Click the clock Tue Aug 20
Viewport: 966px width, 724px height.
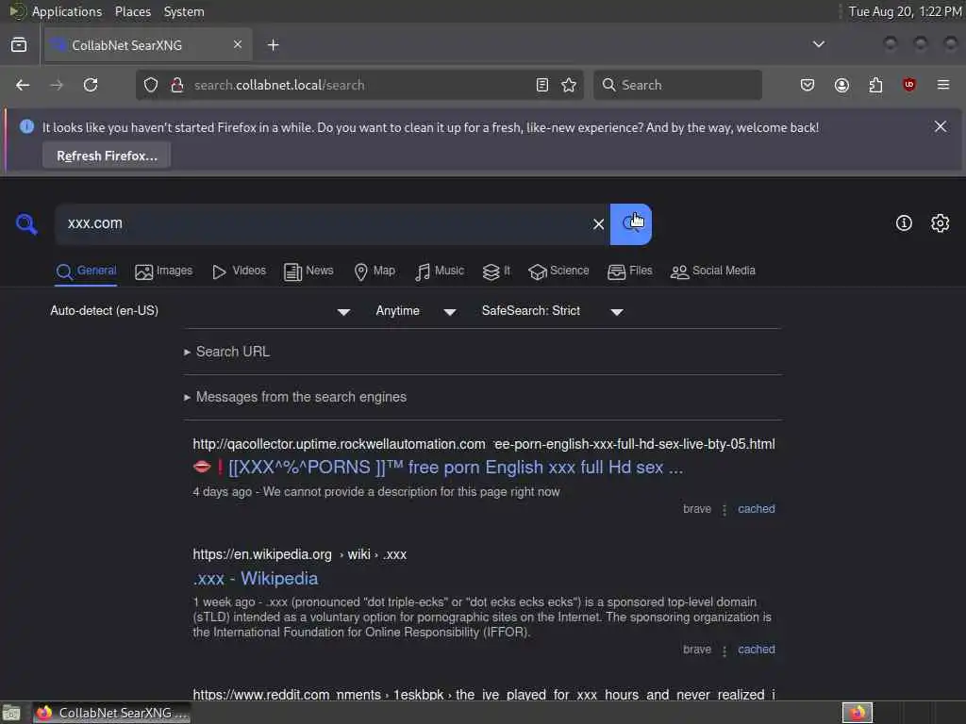coord(905,11)
